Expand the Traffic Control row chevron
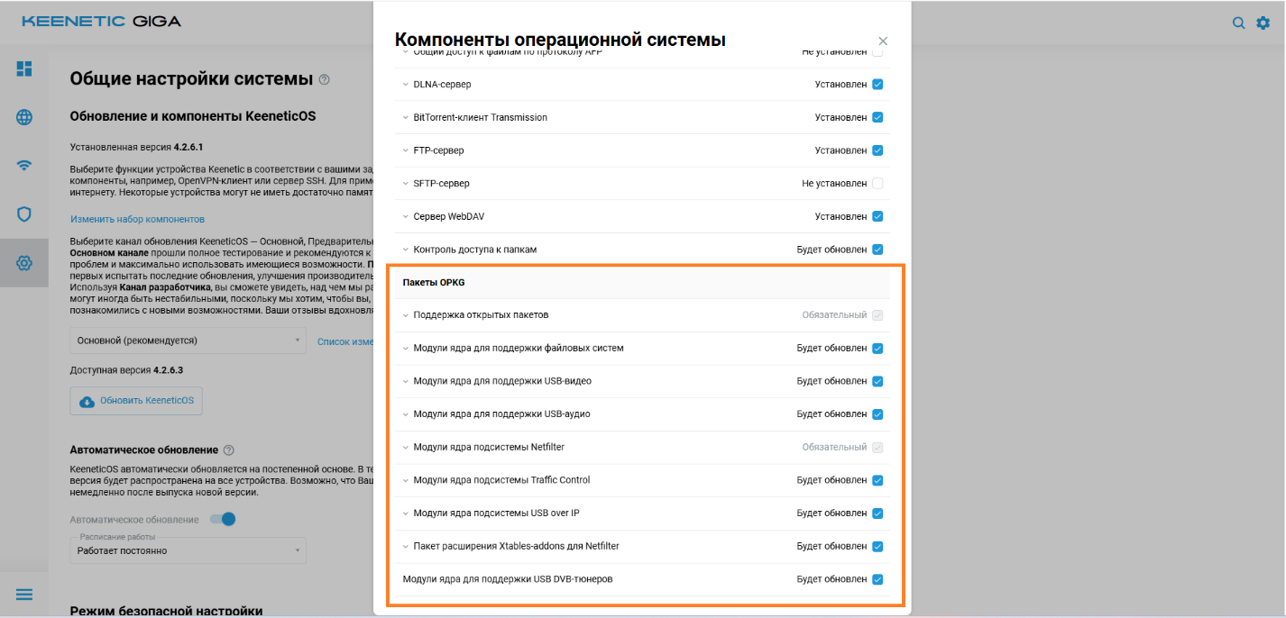The height and width of the screenshot is (618, 1286). [x=406, y=480]
